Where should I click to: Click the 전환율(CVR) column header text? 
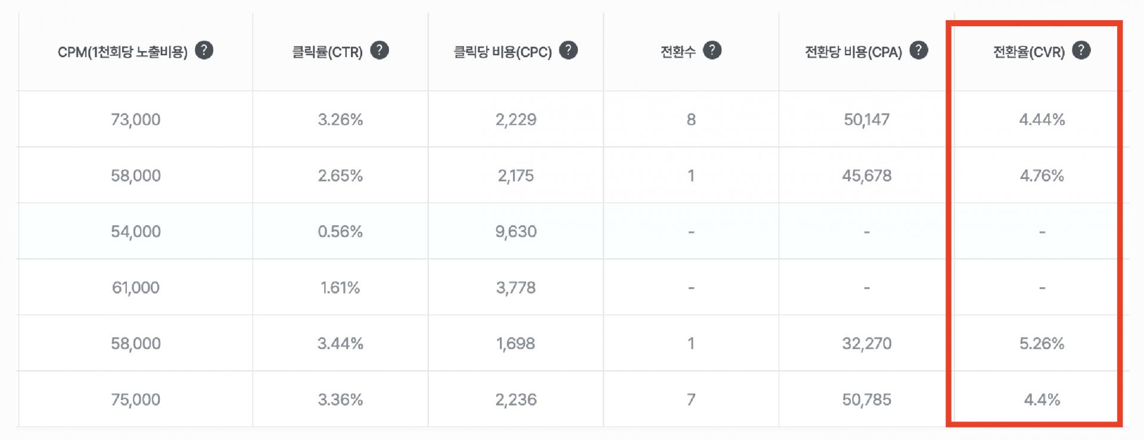tap(1028, 52)
